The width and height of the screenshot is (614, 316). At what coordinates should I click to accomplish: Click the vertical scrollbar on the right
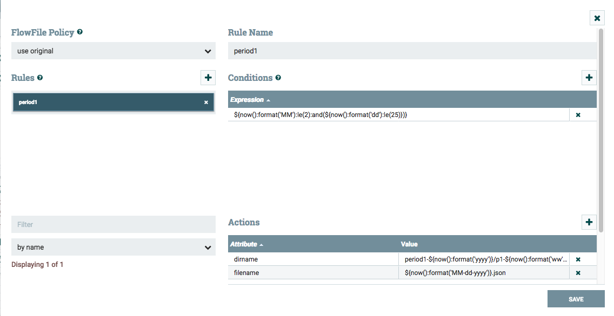click(x=601, y=129)
